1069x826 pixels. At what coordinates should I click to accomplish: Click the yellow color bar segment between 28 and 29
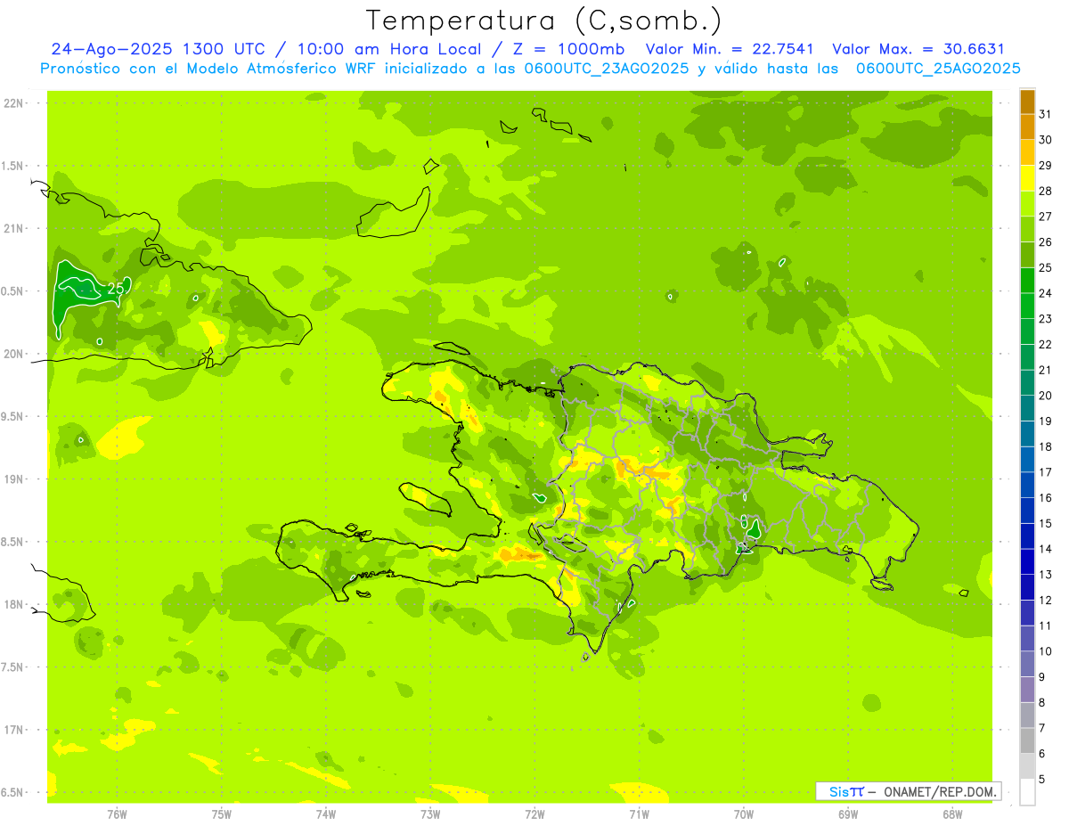[x=1027, y=178]
